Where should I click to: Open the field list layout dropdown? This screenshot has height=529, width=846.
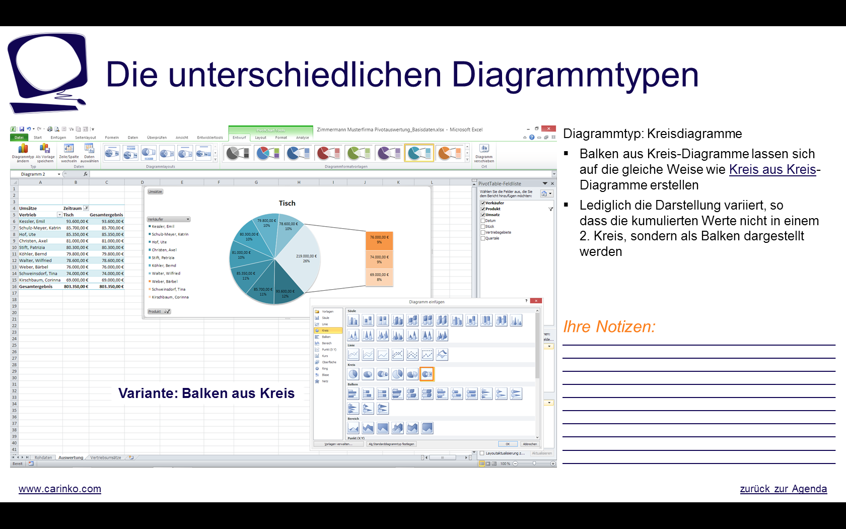547,193
